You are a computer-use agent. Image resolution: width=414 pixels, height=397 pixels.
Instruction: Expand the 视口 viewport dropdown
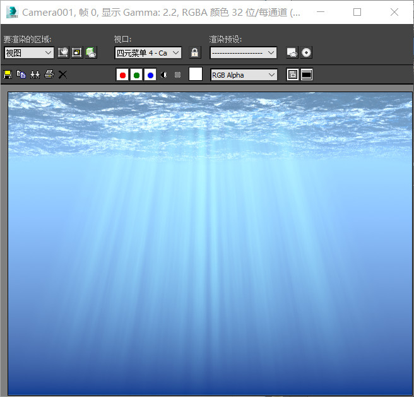click(x=148, y=52)
